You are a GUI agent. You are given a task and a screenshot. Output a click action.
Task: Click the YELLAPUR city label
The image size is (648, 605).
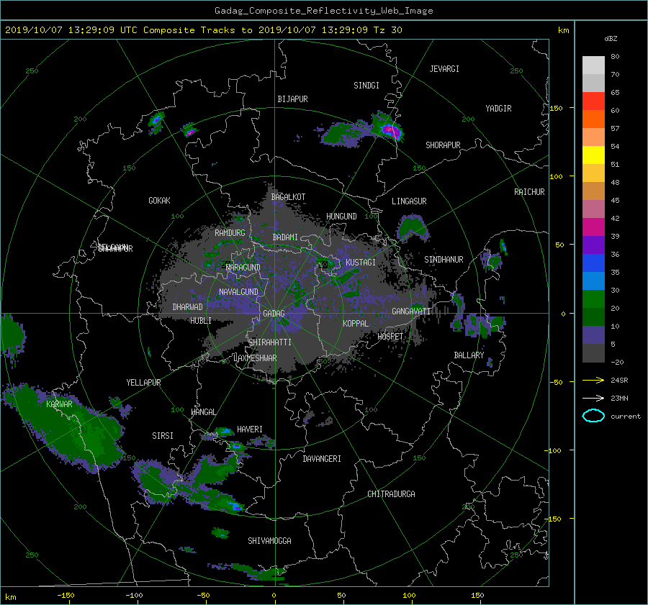coord(143,383)
